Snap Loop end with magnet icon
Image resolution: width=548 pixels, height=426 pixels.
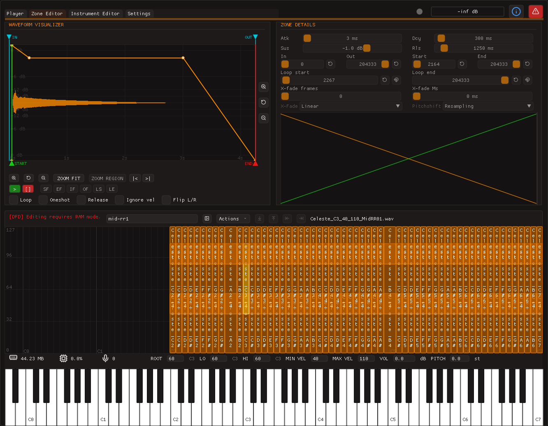click(x=527, y=80)
